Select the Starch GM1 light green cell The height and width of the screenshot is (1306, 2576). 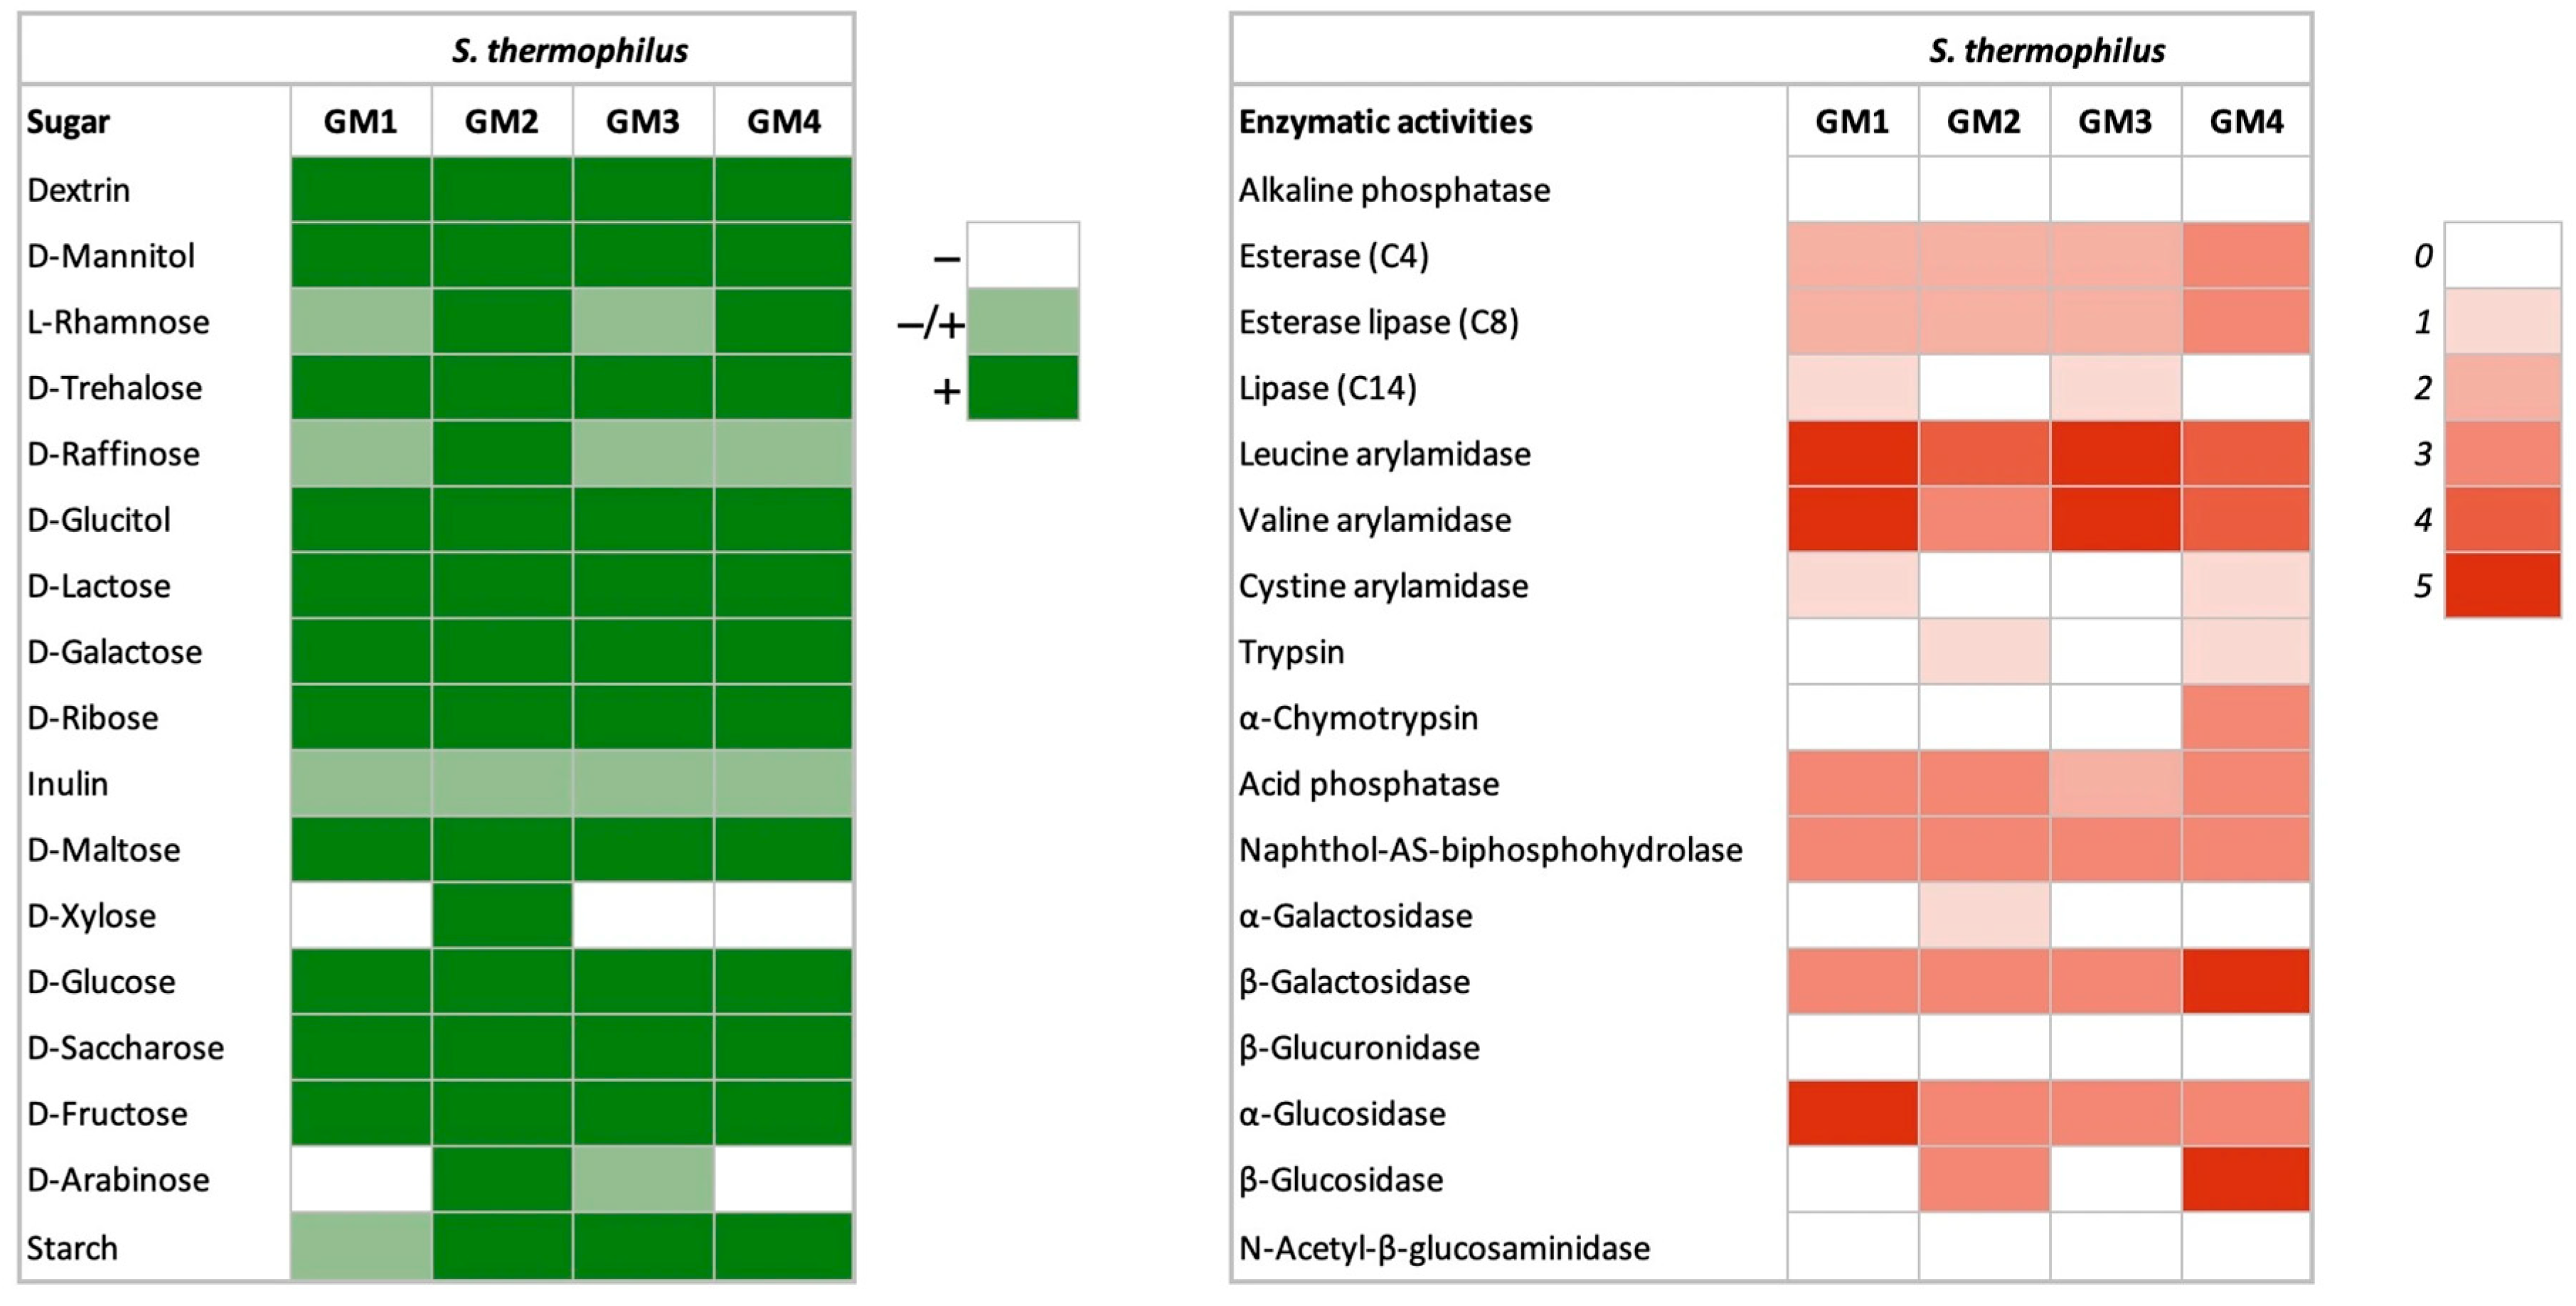click(x=361, y=1246)
